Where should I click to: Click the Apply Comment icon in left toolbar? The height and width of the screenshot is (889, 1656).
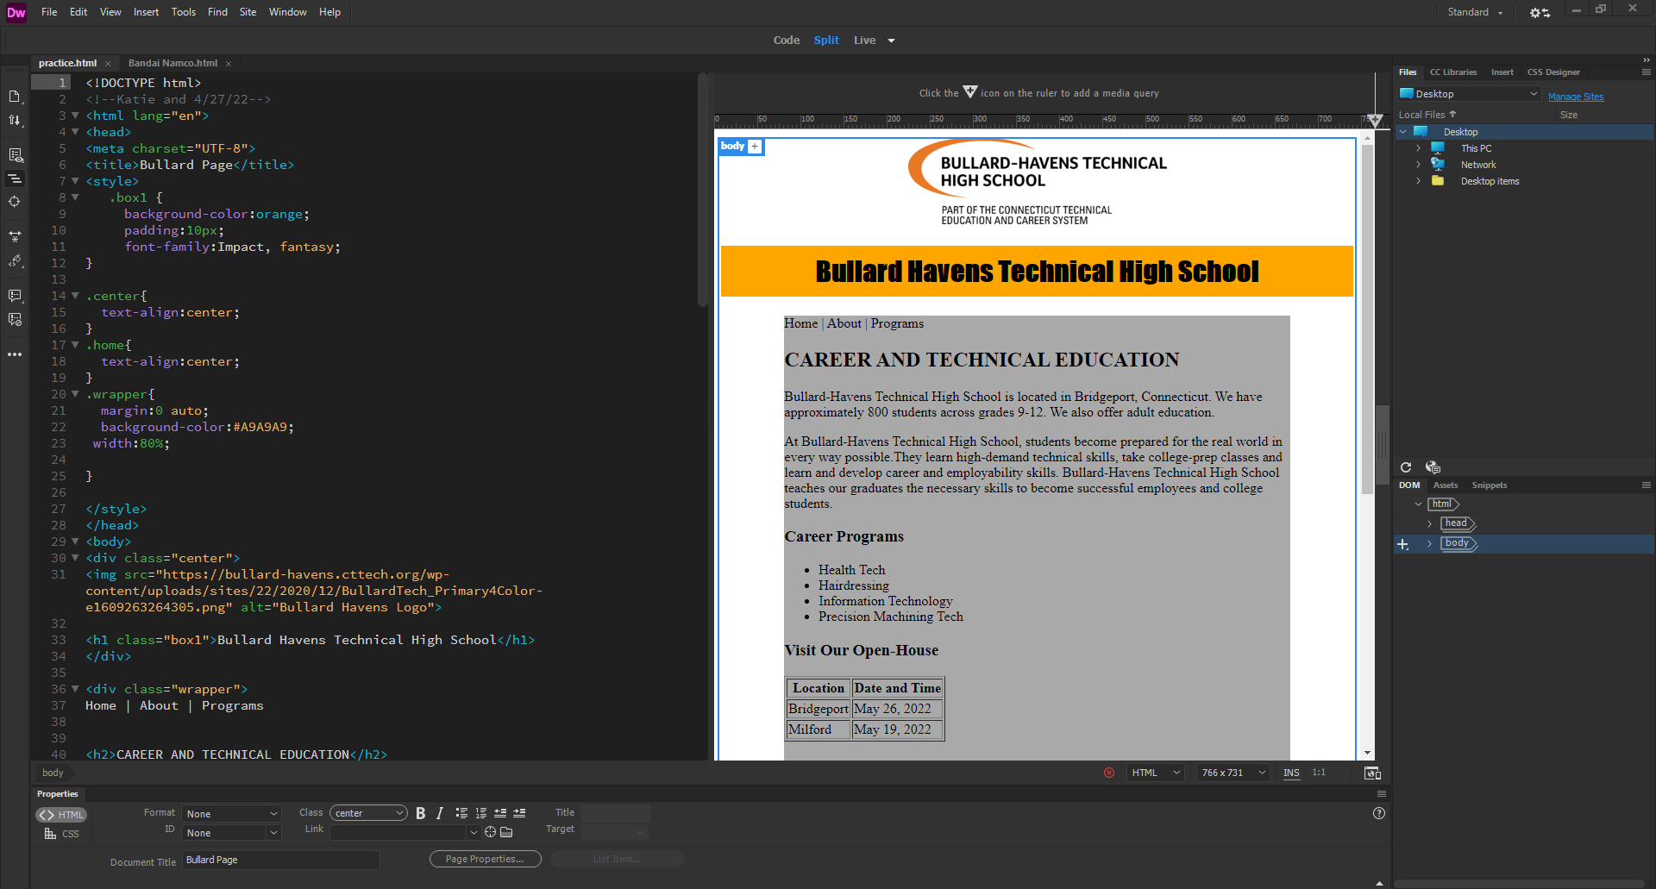[x=15, y=296]
